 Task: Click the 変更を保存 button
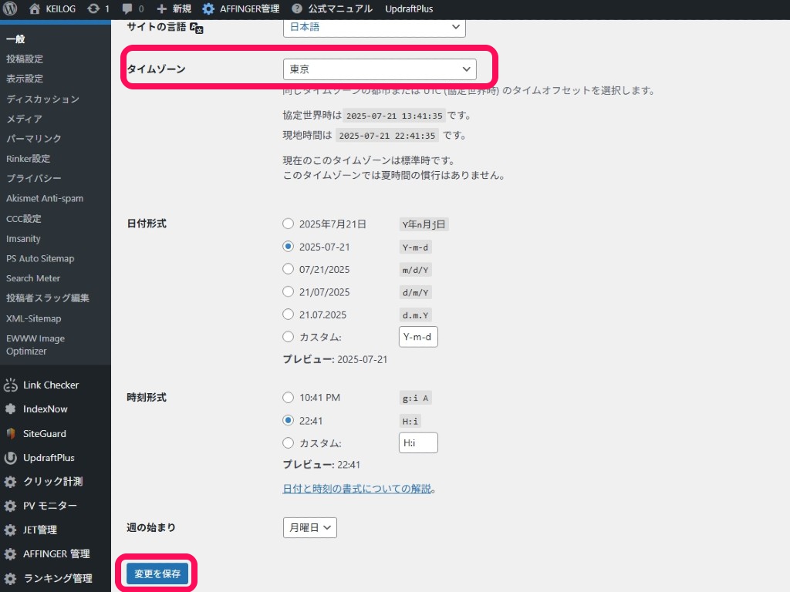pos(157,573)
